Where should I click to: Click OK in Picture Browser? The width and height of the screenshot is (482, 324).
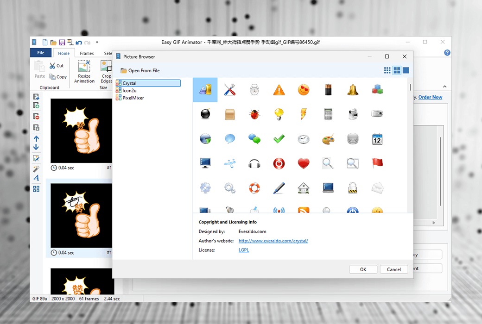coord(363,269)
